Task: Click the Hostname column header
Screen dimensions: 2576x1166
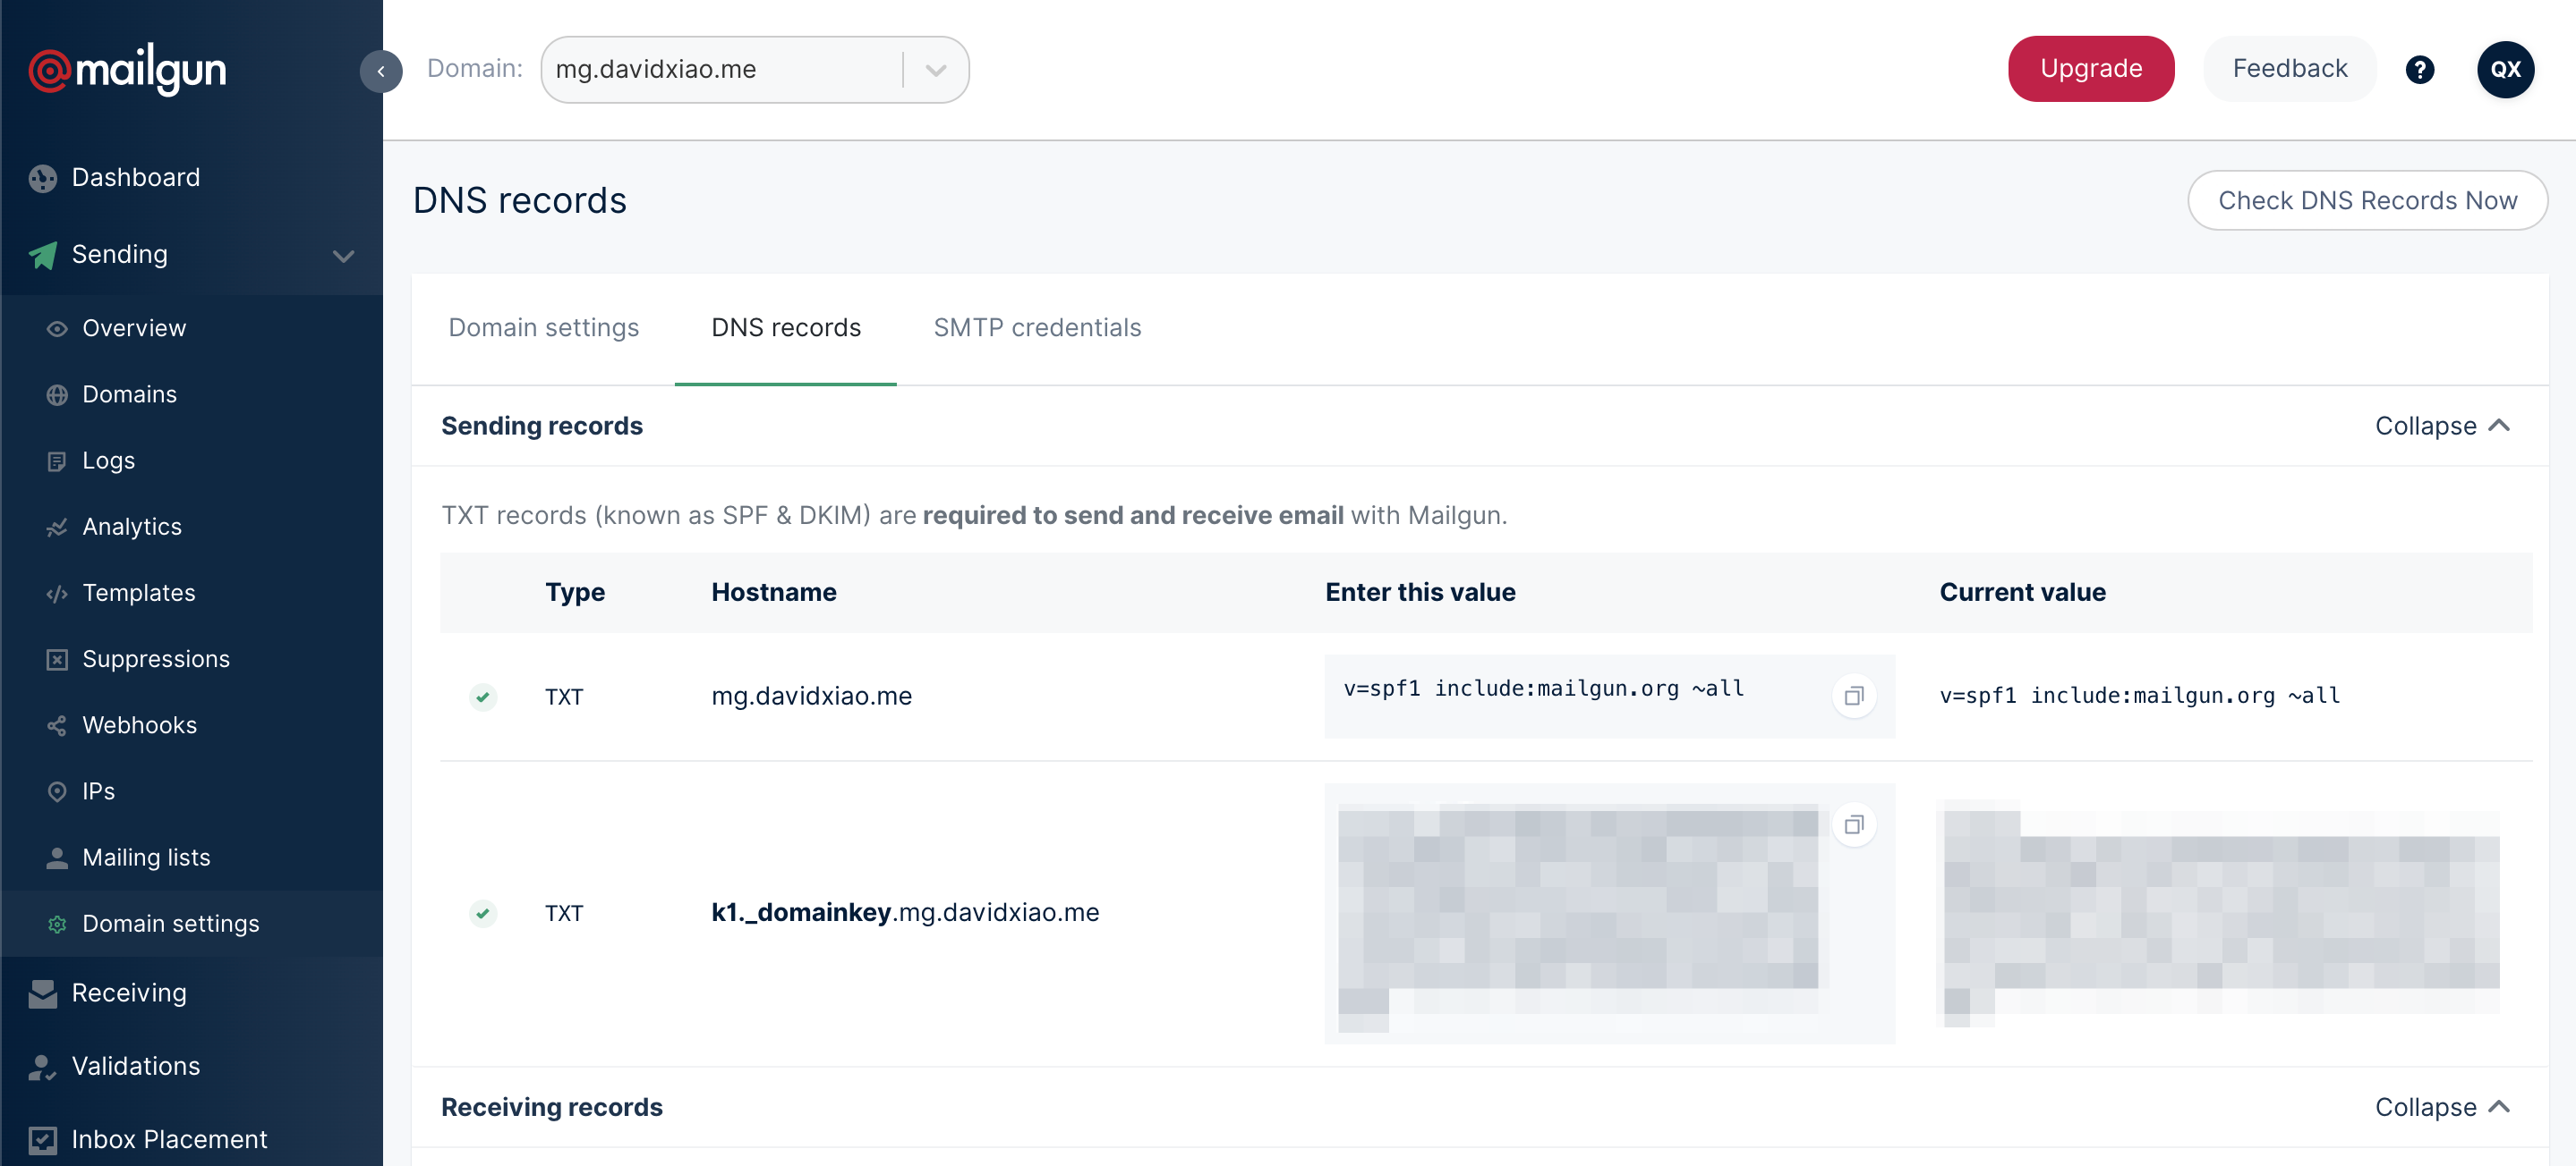Action: (x=773, y=593)
